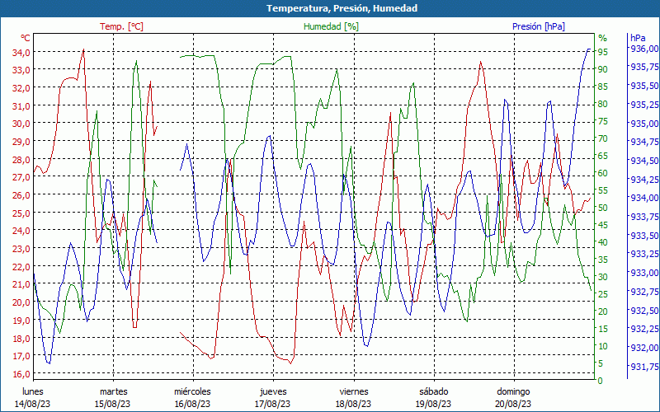Click the '85' humidity axis value
The height and width of the screenshot is (412, 660).
(603, 87)
